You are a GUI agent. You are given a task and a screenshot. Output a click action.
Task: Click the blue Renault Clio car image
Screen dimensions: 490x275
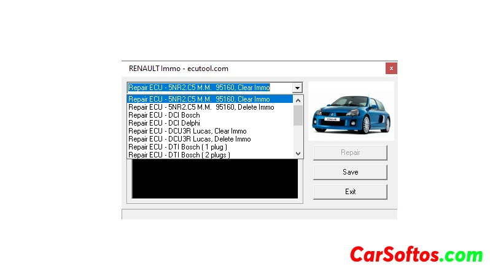[x=351, y=112]
